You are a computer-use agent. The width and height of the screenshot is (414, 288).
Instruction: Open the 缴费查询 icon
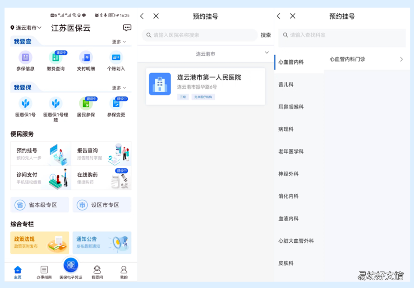[56, 57]
